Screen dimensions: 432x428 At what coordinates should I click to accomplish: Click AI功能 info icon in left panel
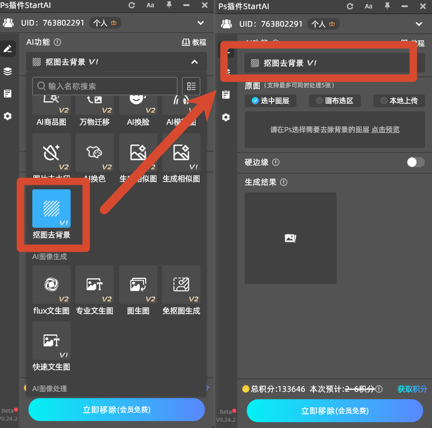[x=57, y=43]
